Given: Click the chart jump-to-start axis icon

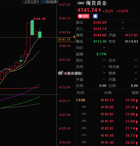Looking at the screenshot, I should [48, 2].
